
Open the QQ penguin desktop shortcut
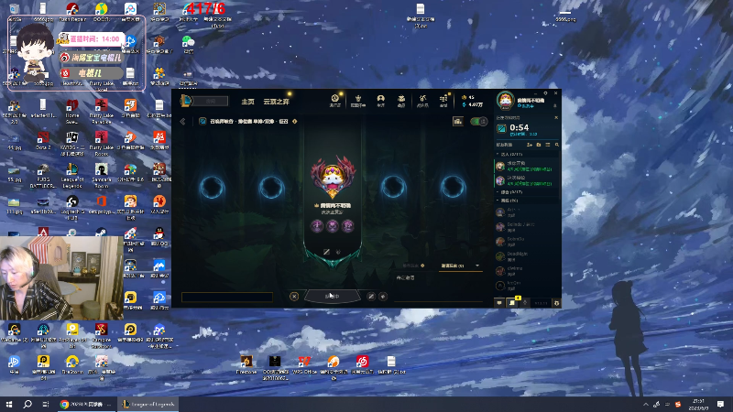point(159,236)
